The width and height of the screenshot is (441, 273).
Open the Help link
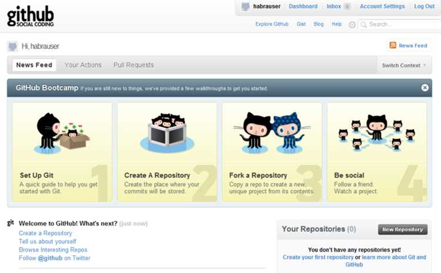point(337,24)
